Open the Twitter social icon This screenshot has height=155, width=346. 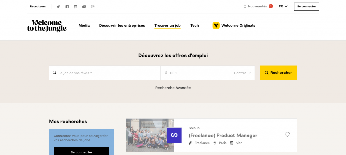pyautogui.click(x=58, y=7)
